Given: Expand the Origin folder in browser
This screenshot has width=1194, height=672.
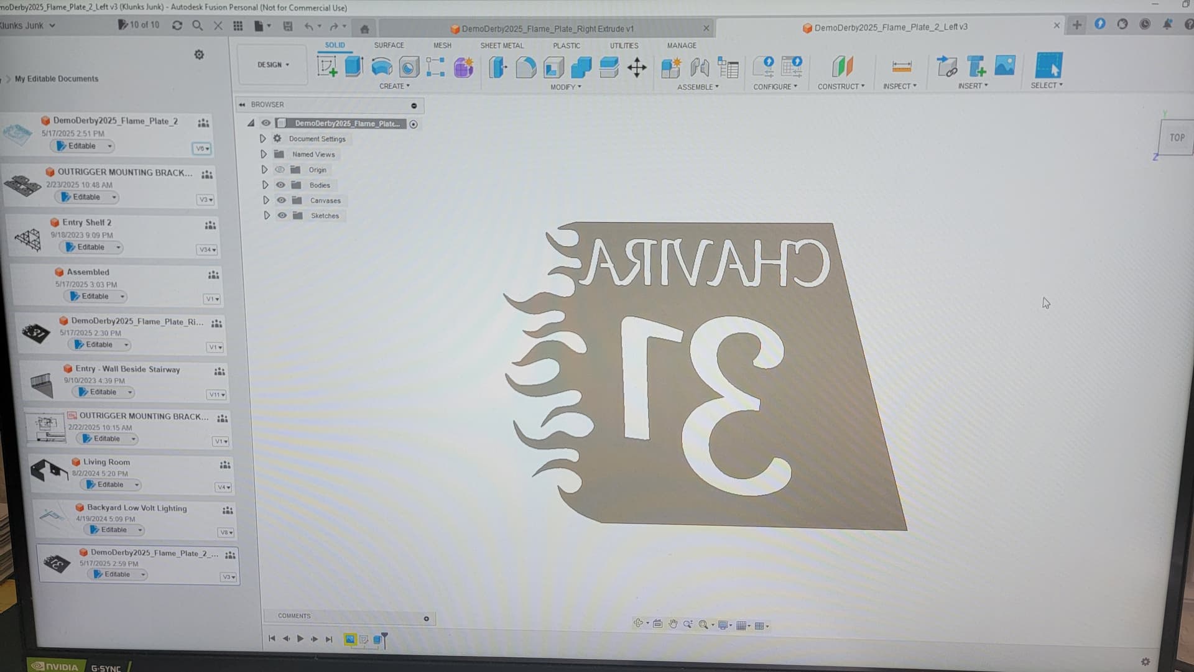Looking at the screenshot, I should point(266,170).
